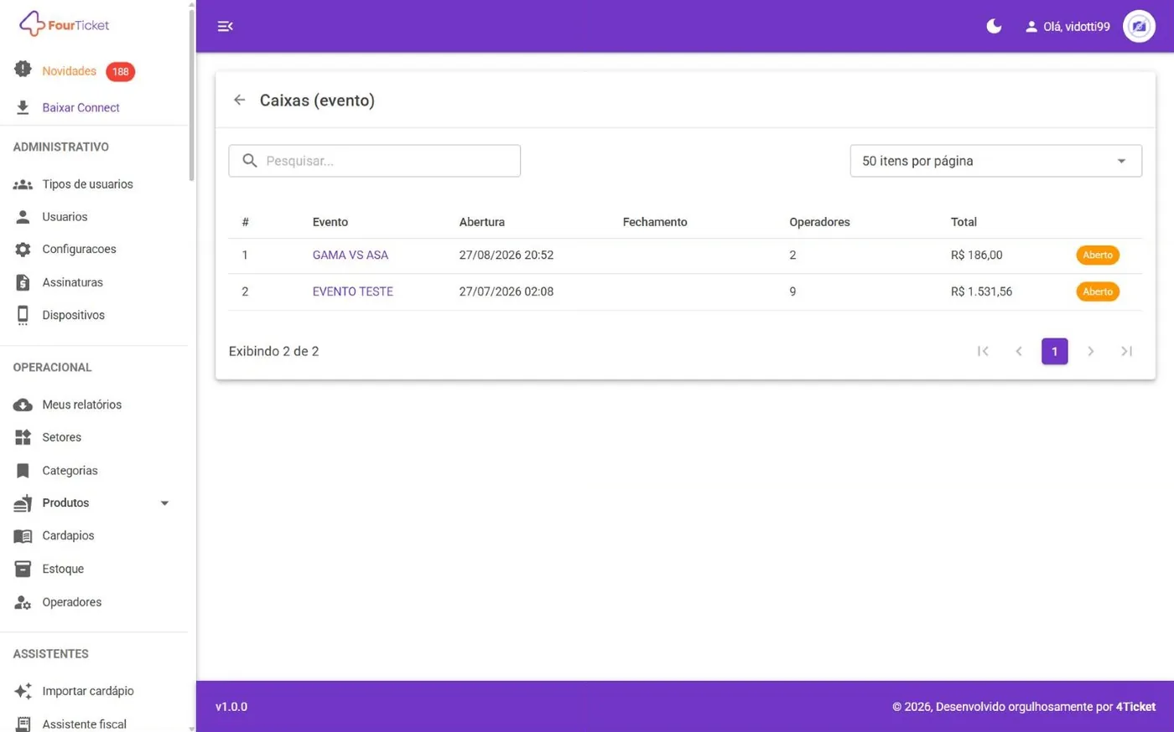Click the Meus relatórios cloud icon
Image resolution: width=1174 pixels, height=732 pixels.
pyautogui.click(x=23, y=405)
